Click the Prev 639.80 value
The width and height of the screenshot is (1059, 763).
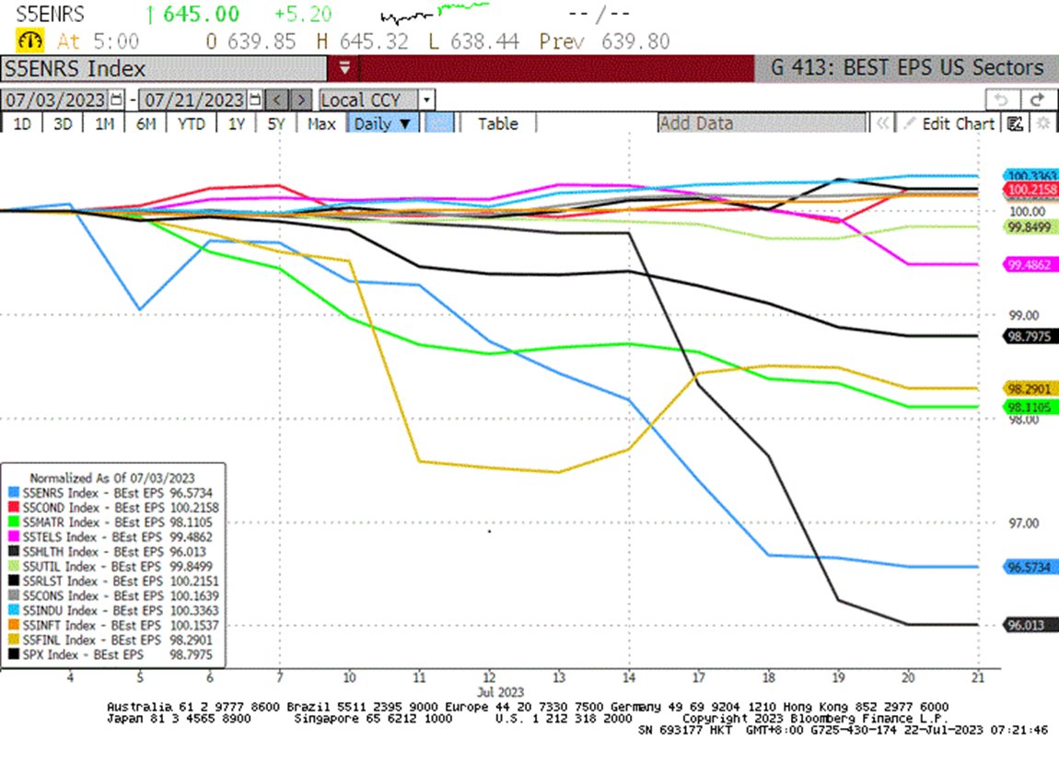[x=604, y=41]
